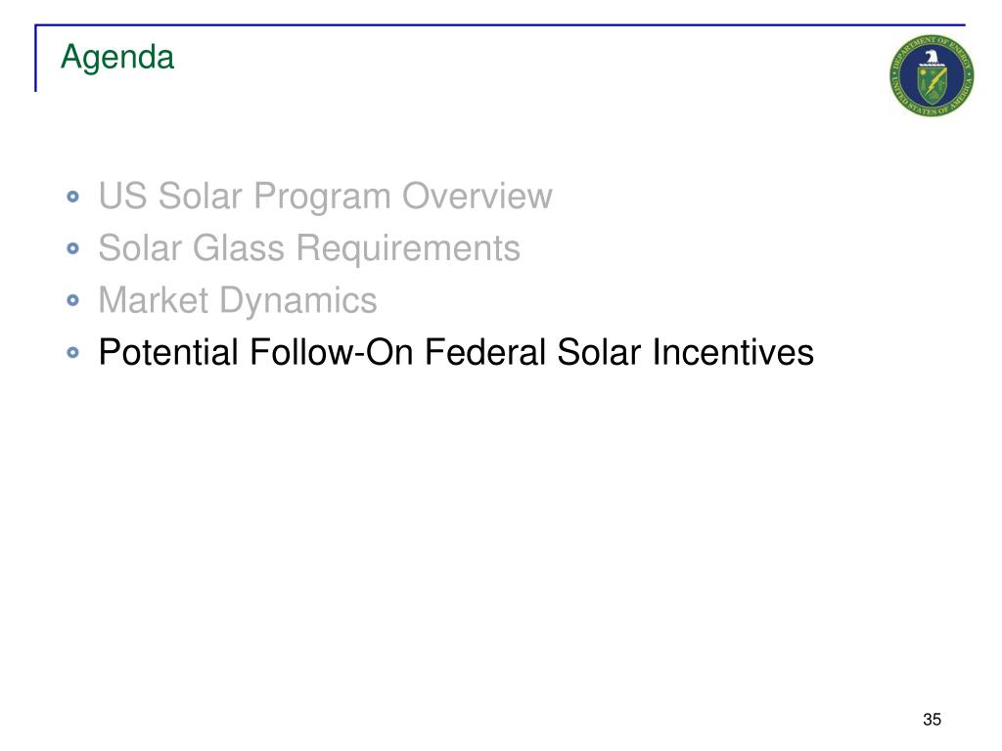Screen dimensions: 1002x751
Task: Open the US Solar Program Overview item
Action: (x=325, y=196)
